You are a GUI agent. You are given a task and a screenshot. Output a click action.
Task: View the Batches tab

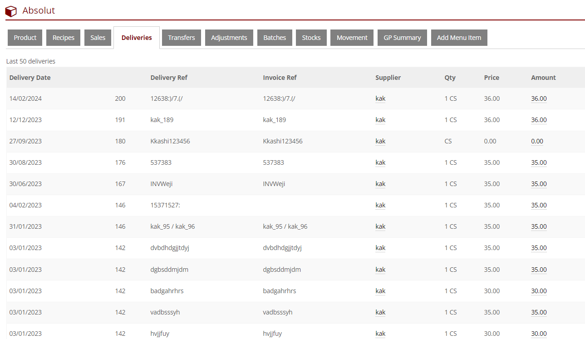pos(275,38)
